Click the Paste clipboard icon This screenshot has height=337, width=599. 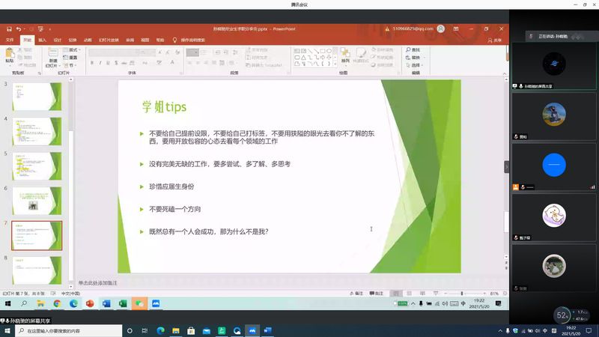pos(10,53)
